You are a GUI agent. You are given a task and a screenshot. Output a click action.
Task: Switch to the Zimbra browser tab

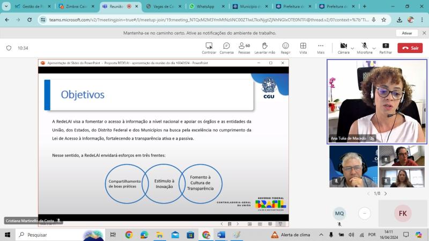pos(77,6)
